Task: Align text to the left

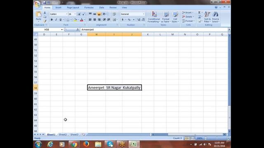Action: [x=90, y=20]
